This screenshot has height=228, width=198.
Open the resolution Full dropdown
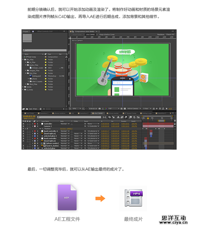114,108
